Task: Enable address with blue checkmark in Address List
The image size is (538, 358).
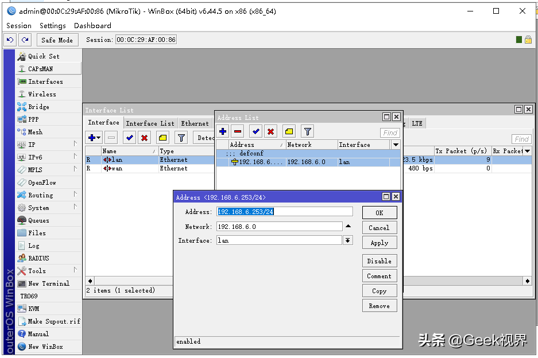Action: click(256, 131)
